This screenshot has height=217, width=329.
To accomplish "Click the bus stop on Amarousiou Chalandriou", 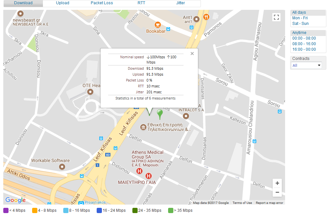I will point(255,141).
